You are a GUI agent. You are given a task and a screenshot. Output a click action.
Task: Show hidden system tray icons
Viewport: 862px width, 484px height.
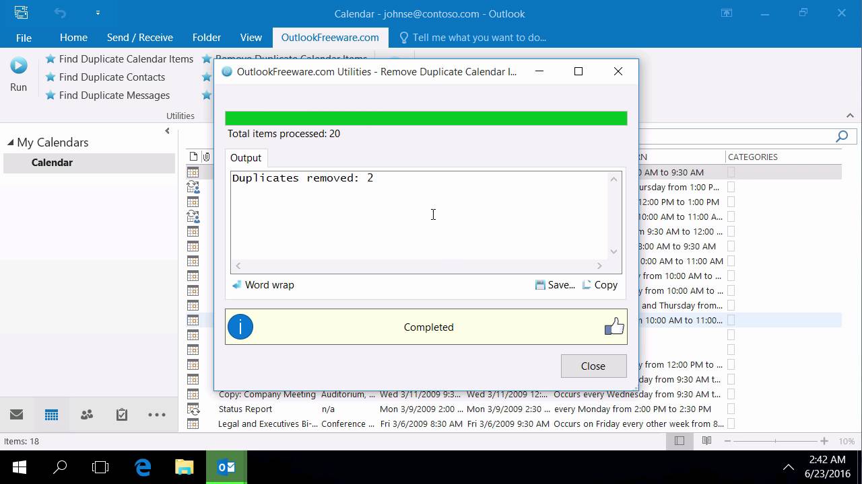[x=788, y=467]
